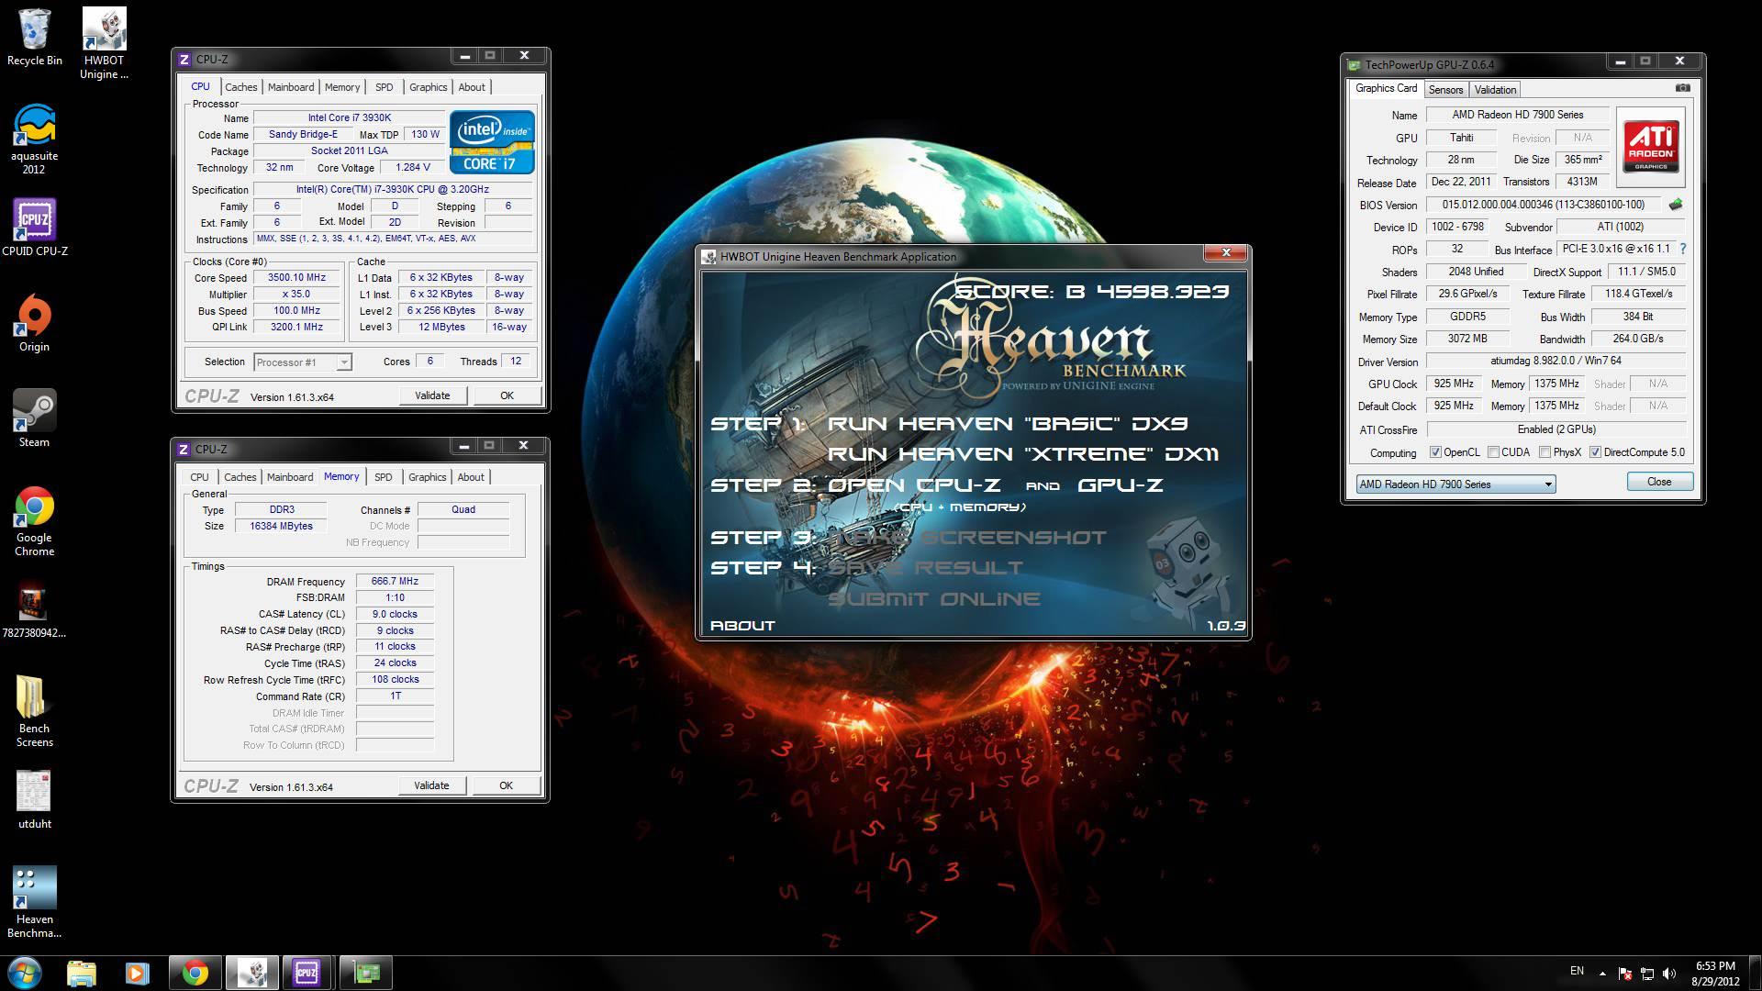Open Graphics tab in bottom CPU-Z window
Screen dimensions: 1762x991
coord(427,477)
